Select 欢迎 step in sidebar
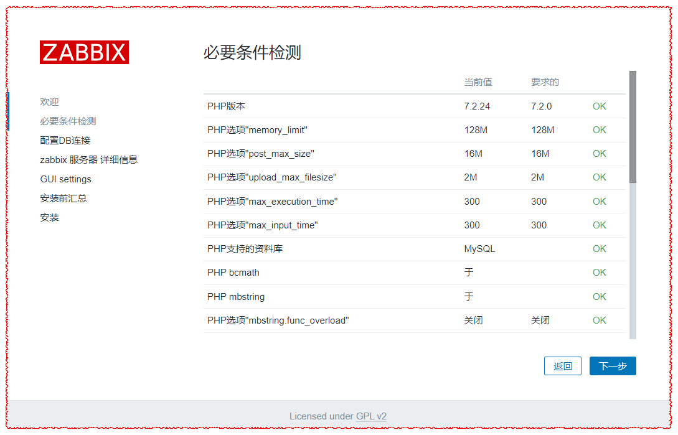Screen dimensions: 678x435 pyautogui.click(x=49, y=101)
